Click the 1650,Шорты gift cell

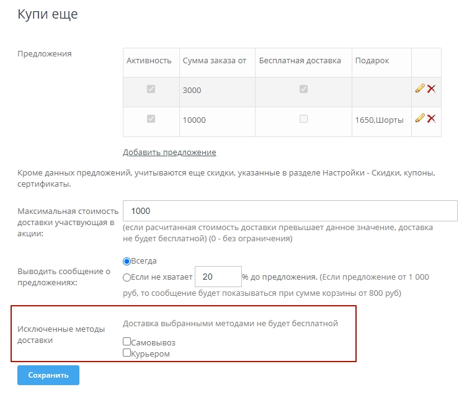(380, 120)
